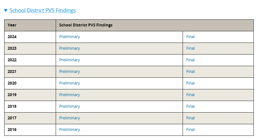Open the 2017 Preliminary findings link

pos(70,118)
